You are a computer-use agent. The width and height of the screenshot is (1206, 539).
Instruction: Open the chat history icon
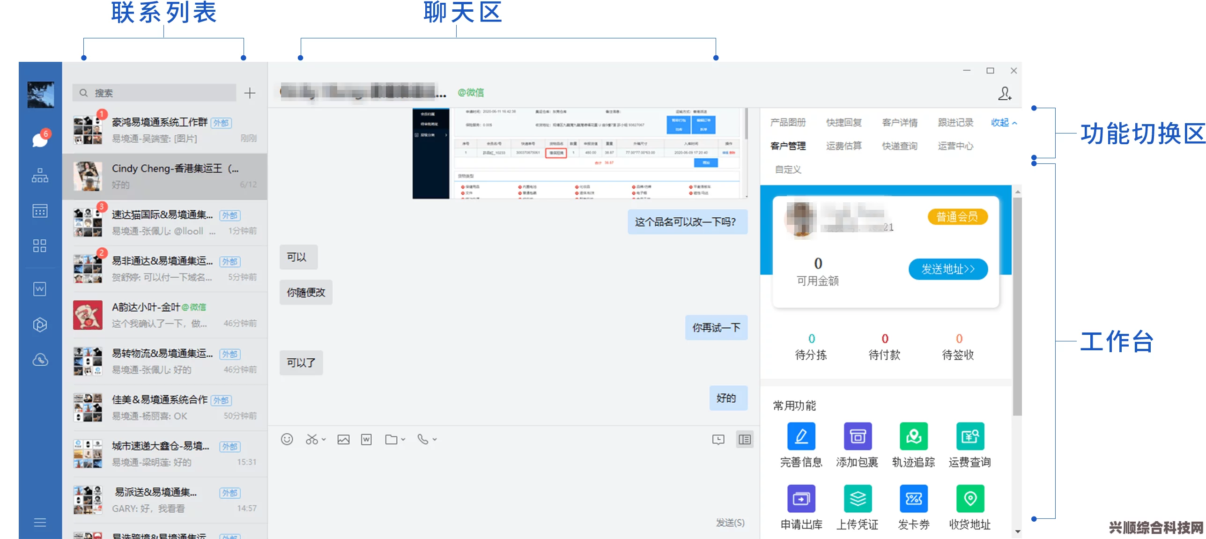click(718, 439)
